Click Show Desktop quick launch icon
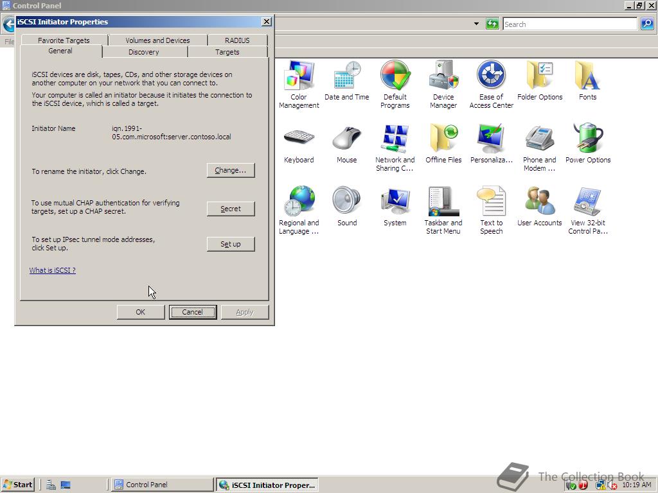658x493 pixels. tap(65, 485)
